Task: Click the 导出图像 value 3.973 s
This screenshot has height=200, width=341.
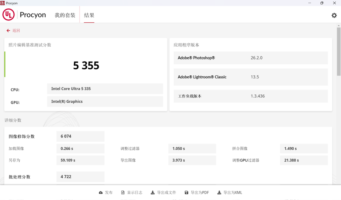Action: [x=192, y=160]
